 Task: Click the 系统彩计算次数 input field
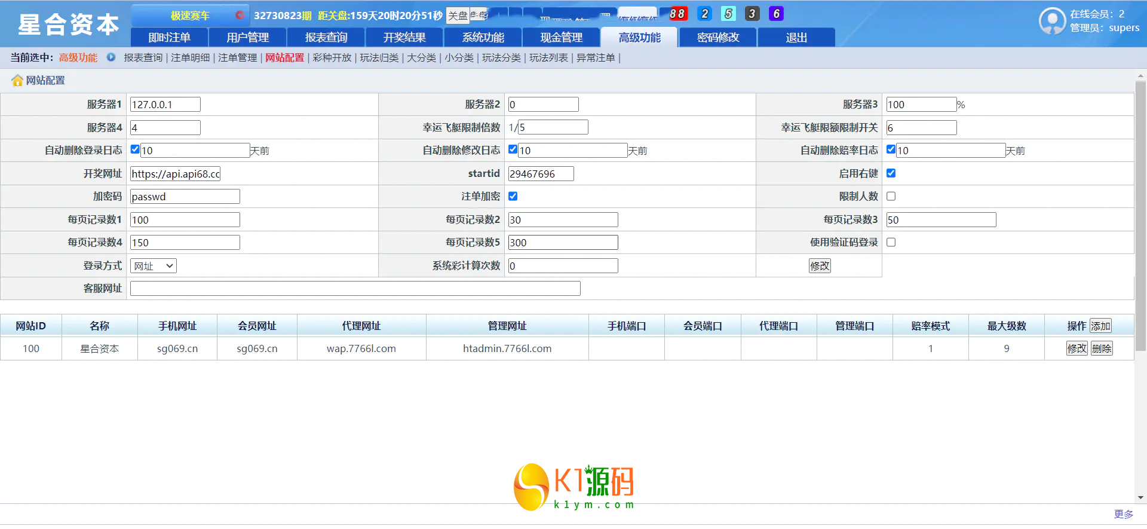pyautogui.click(x=563, y=266)
